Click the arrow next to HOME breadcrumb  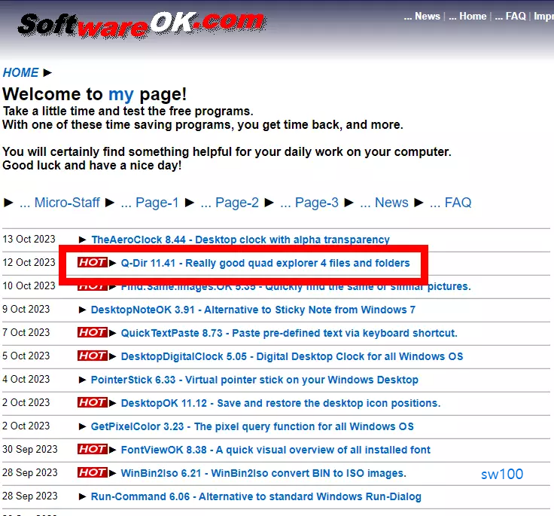point(47,73)
